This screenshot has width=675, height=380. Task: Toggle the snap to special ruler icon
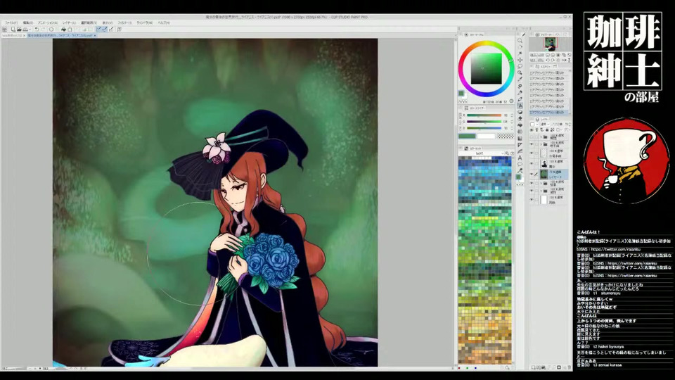pos(105,30)
